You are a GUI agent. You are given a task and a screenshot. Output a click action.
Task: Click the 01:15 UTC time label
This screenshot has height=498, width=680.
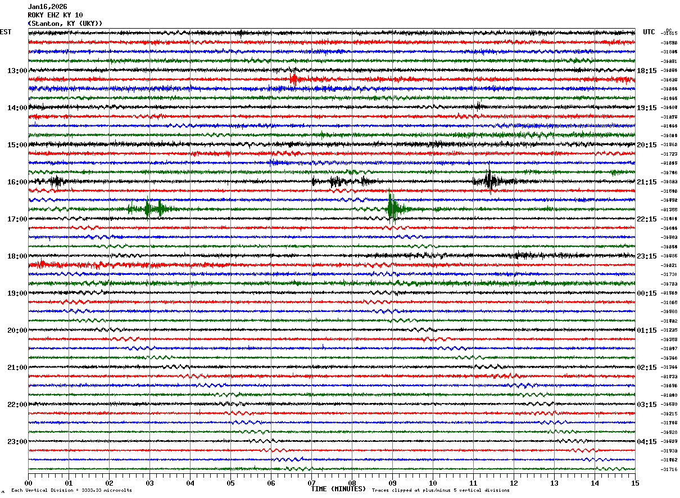(647, 330)
